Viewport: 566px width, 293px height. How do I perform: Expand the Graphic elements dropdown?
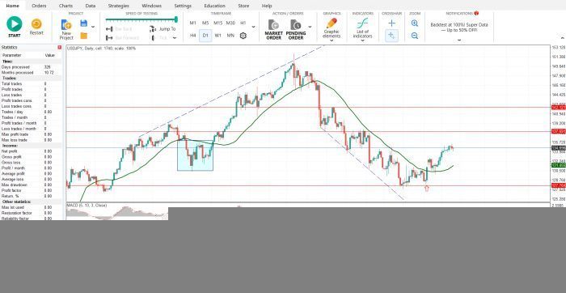pyautogui.click(x=332, y=40)
